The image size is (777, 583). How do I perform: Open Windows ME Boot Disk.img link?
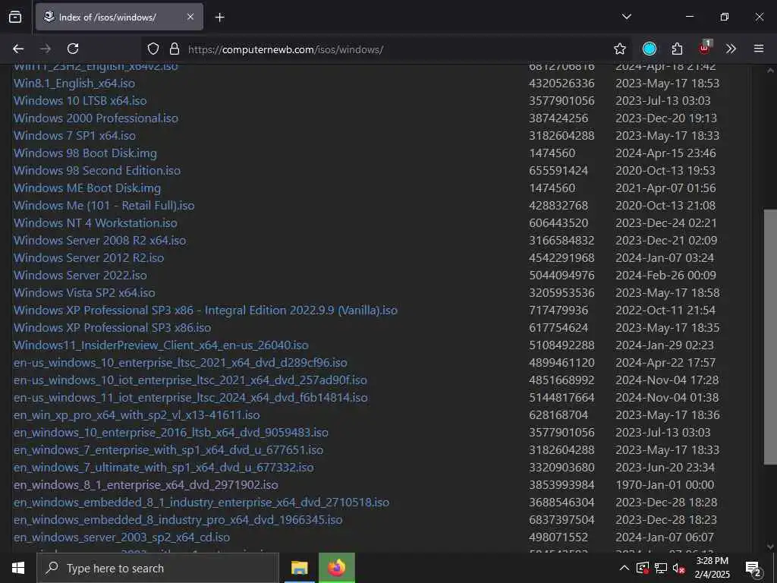pos(87,188)
